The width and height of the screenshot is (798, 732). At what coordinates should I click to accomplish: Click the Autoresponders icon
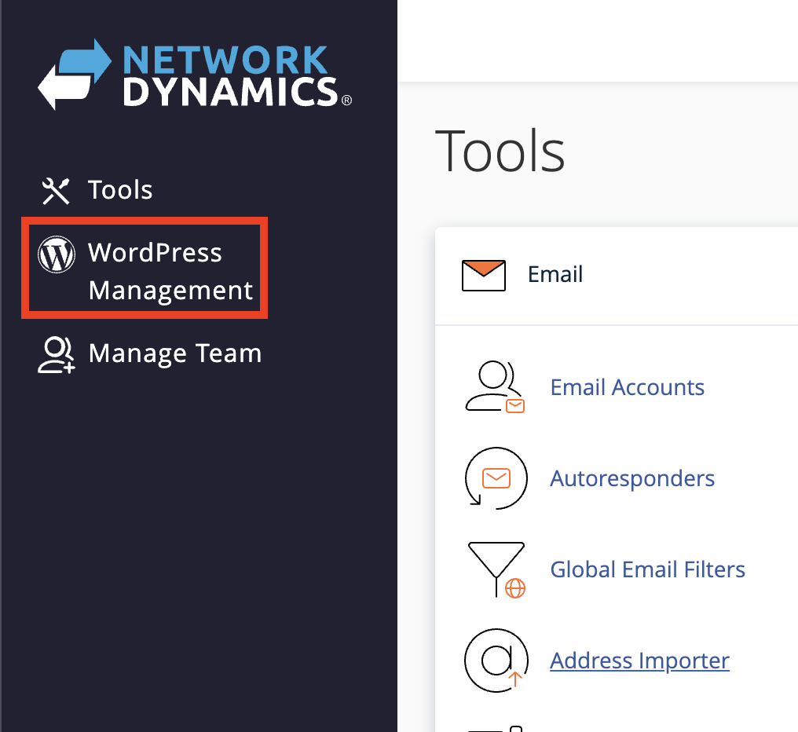click(x=496, y=478)
